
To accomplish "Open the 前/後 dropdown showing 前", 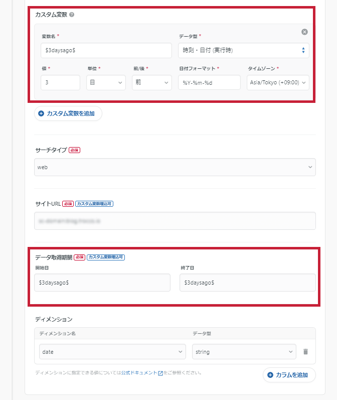I will pos(151,82).
